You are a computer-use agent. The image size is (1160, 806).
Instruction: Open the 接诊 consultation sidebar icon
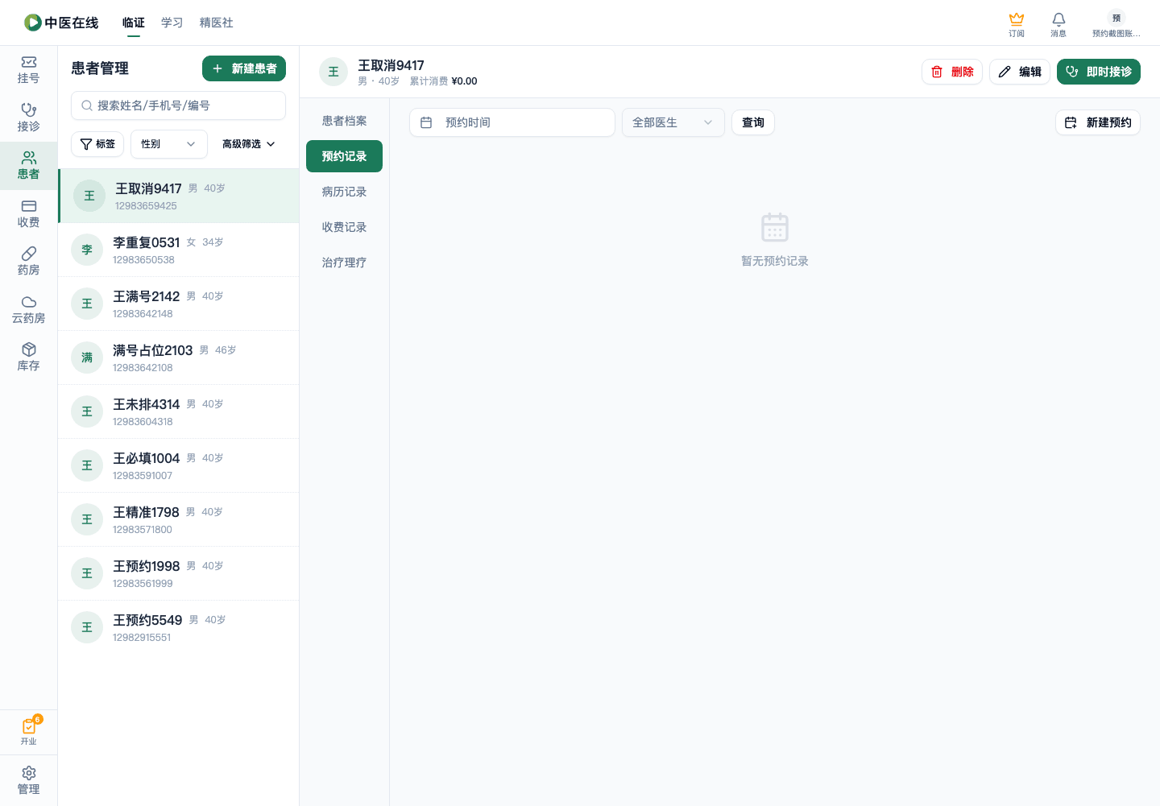pyautogui.click(x=28, y=118)
